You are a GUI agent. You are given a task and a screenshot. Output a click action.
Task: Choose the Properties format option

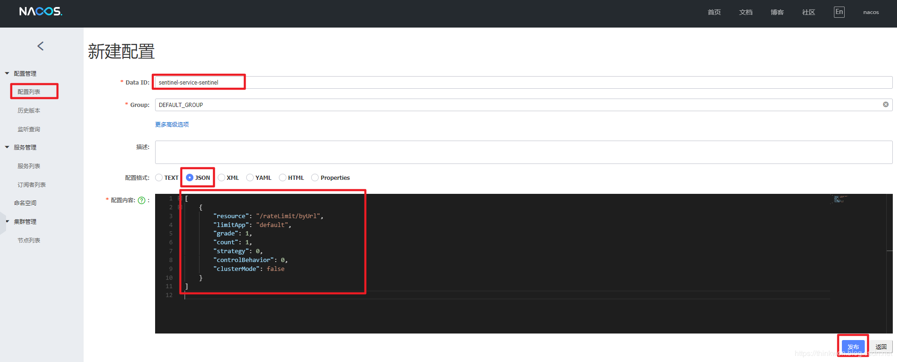315,177
